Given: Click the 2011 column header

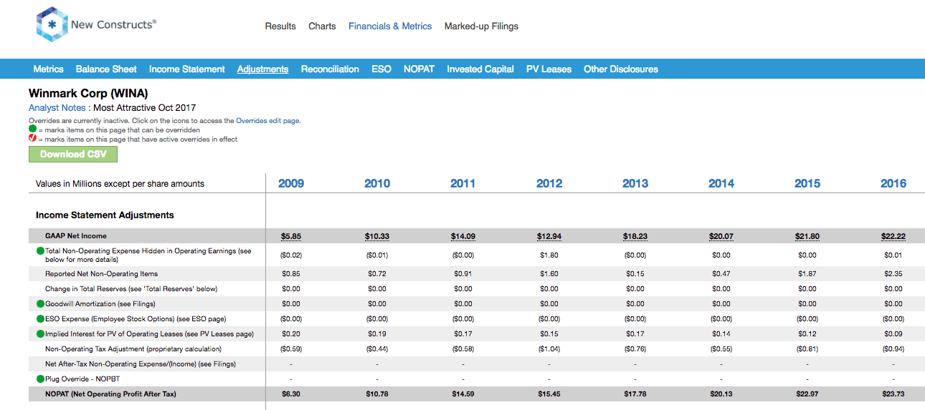Looking at the screenshot, I should click(463, 184).
